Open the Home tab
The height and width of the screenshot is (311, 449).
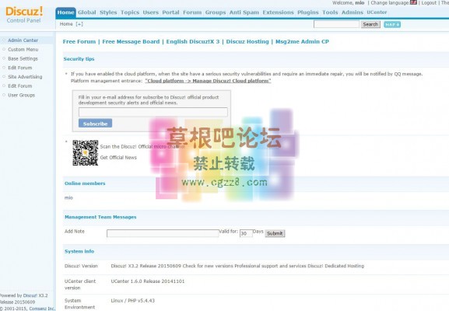point(65,12)
